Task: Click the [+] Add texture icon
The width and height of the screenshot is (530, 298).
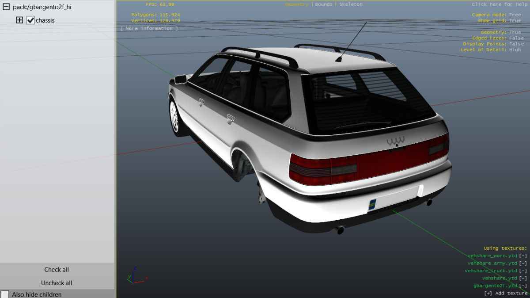Action: [488, 293]
